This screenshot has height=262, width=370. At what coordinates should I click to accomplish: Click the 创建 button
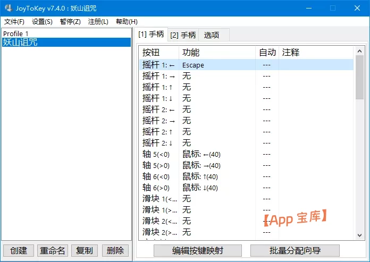(x=19, y=250)
